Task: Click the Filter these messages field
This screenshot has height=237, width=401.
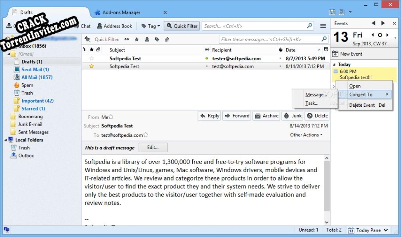Action: click(274, 39)
